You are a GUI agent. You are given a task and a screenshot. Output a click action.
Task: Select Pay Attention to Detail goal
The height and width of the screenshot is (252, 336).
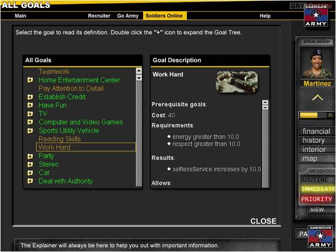pos(71,89)
